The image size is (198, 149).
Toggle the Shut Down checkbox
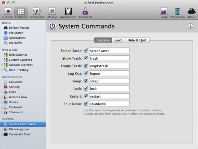(86, 104)
